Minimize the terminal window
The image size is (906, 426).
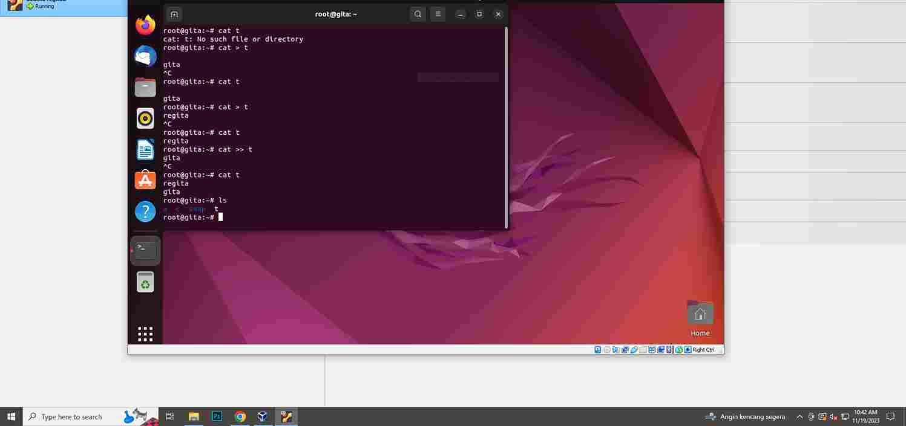[x=461, y=14]
